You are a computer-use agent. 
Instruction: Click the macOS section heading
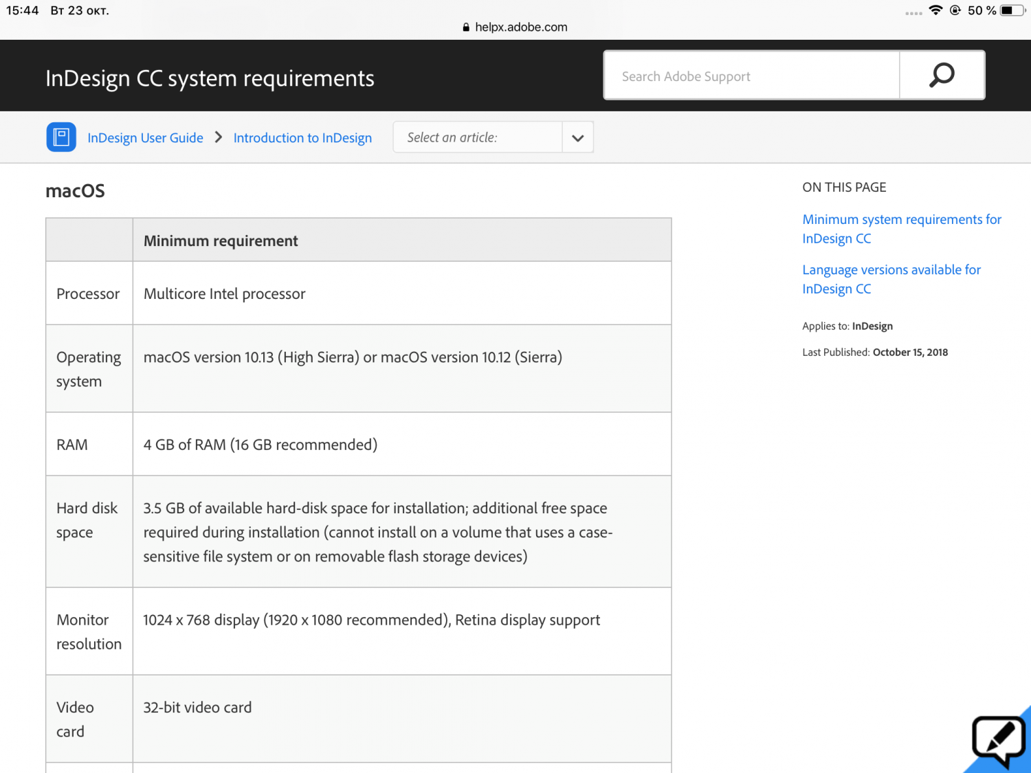pos(75,191)
